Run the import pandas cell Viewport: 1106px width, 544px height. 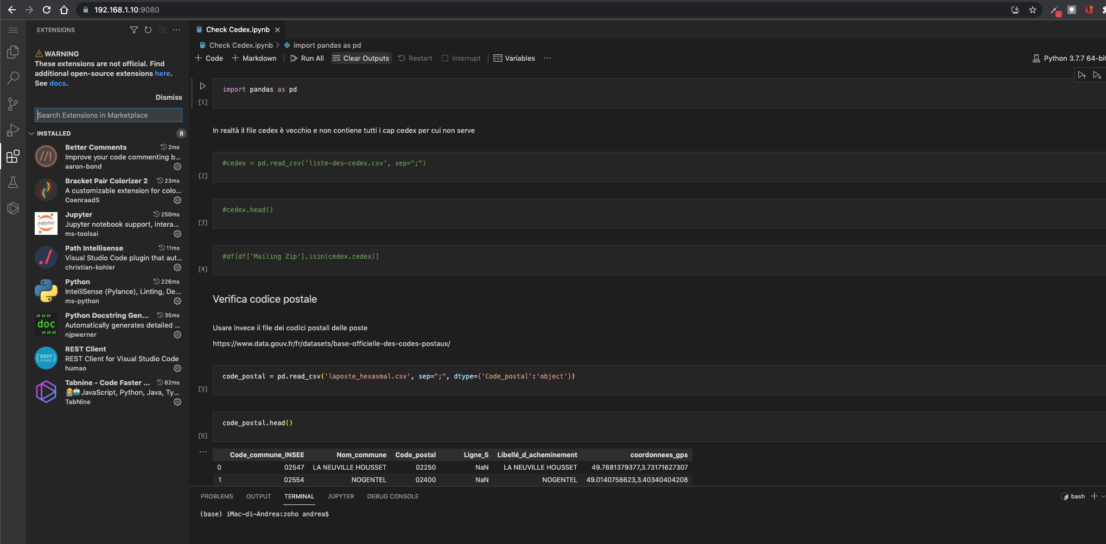click(x=203, y=86)
